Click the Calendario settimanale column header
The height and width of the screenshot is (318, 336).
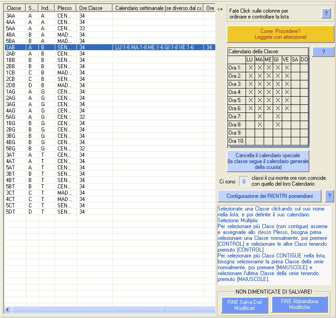[x=157, y=8]
